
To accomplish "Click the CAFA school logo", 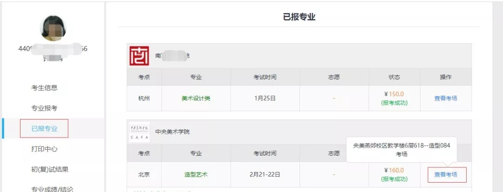I will tap(139, 132).
